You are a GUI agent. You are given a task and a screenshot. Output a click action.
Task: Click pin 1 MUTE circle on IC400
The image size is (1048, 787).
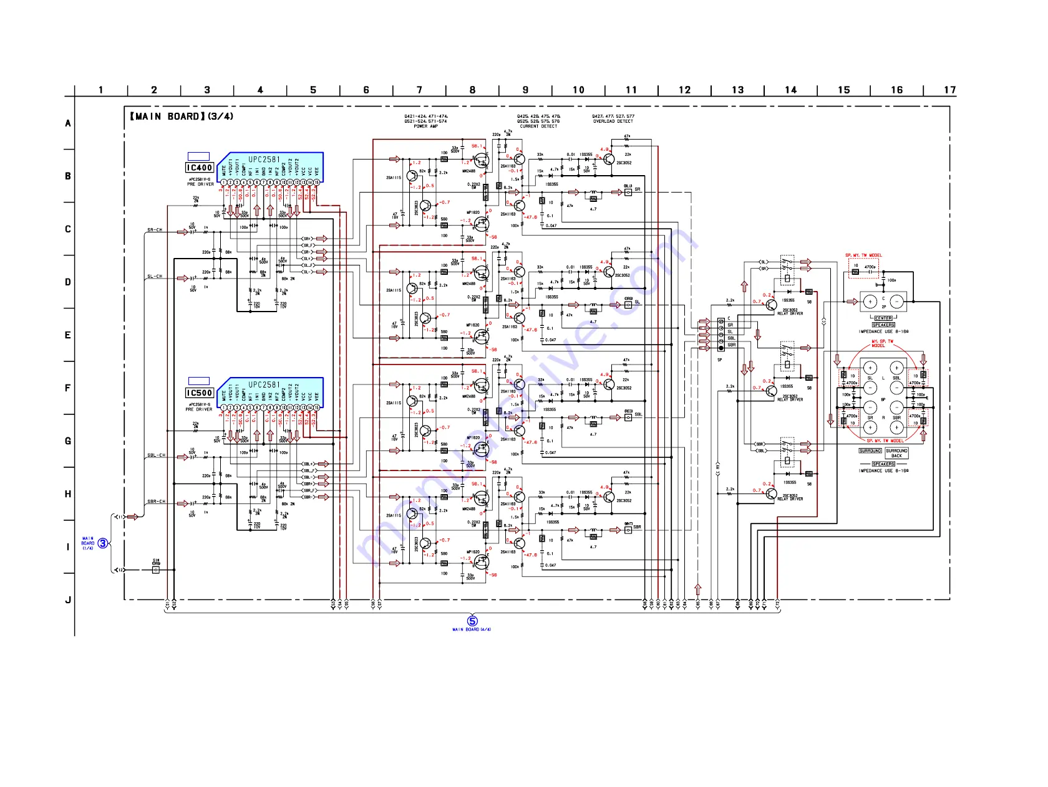pos(224,183)
